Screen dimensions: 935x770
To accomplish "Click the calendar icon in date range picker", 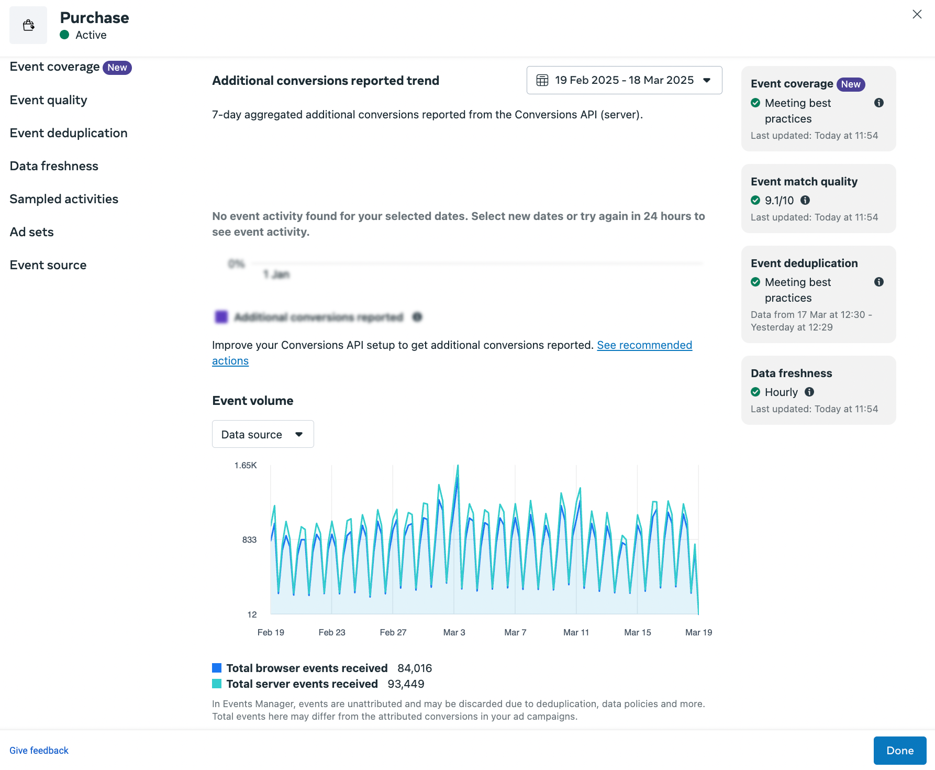I will pyautogui.click(x=542, y=80).
